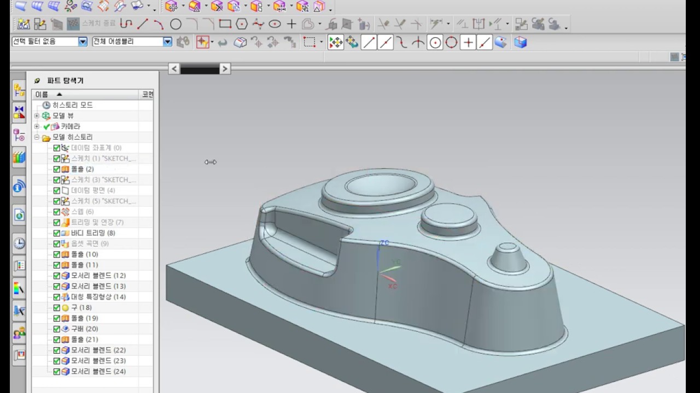Uncheck 스케치 (1) feature checkbox

pos(57,158)
